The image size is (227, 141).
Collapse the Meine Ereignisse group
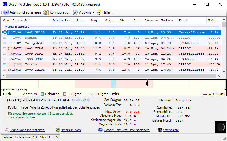(x=17, y=27)
